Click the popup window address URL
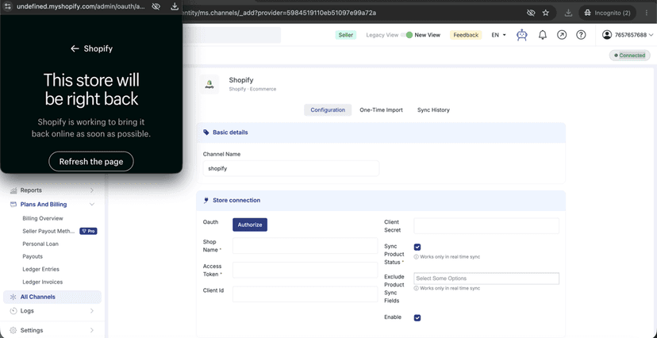Image resolution: width=657 pixels, height=338 pixels. pyautogui.click(x=81, y=6)
